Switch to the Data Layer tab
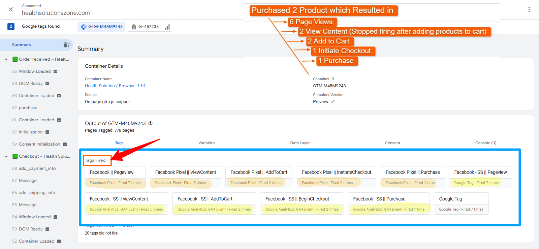539x249 pixels. coord(300,143)
